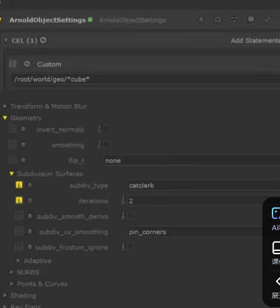Click the help icon next to invert_normals

click(24, 129)
